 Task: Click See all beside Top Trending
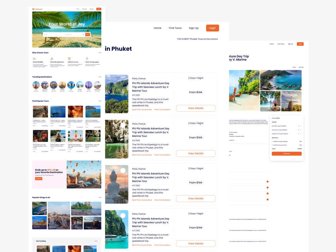[x=96, y=241]
